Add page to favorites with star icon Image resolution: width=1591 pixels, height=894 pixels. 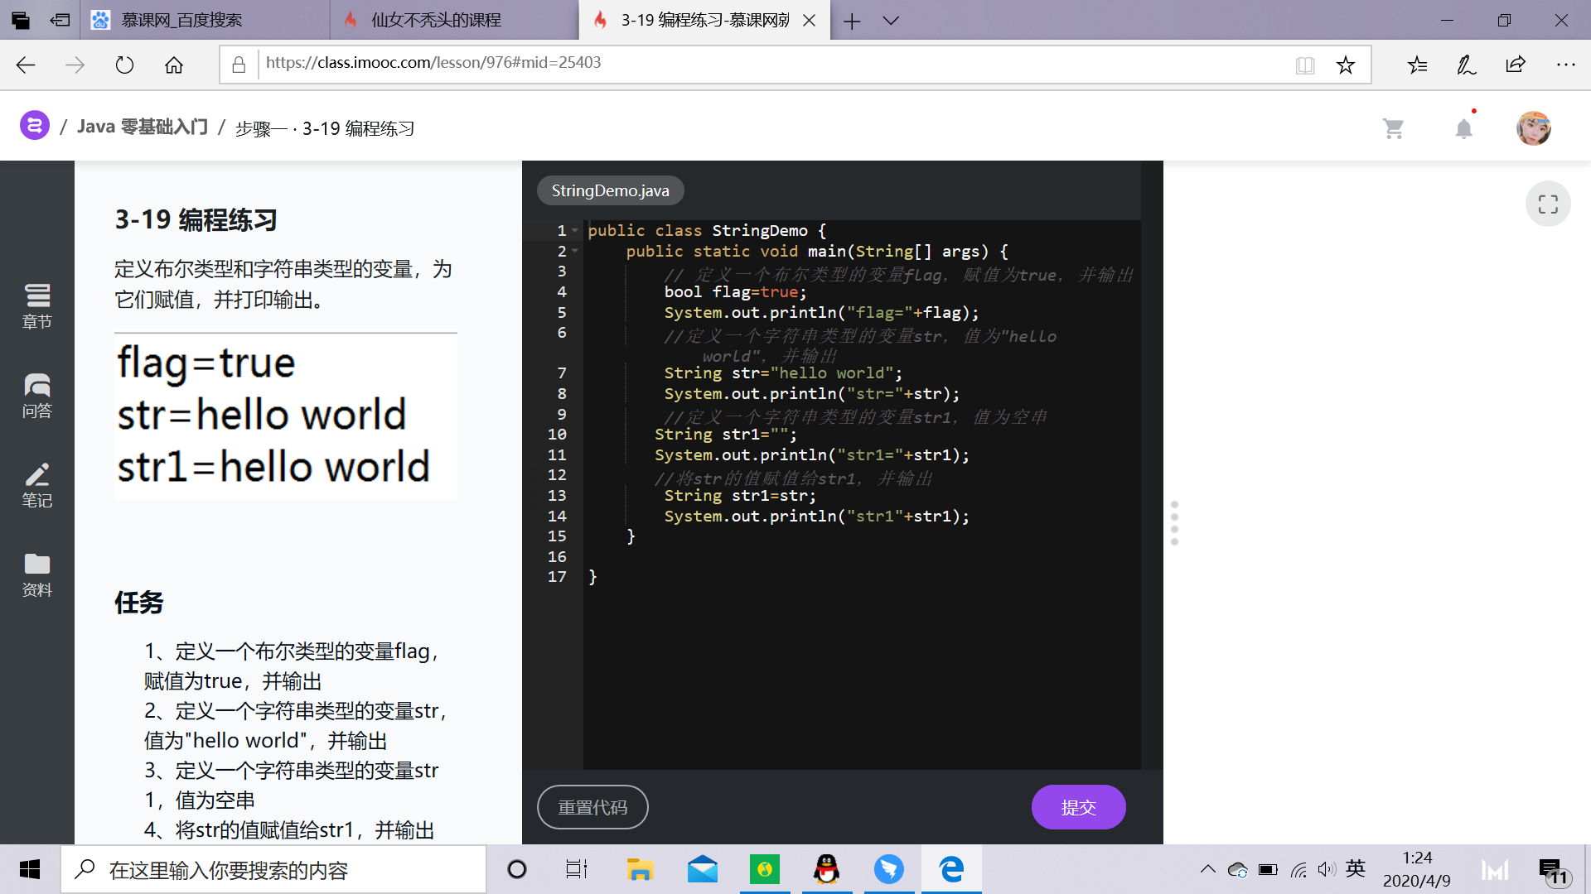click(1346, 65)
